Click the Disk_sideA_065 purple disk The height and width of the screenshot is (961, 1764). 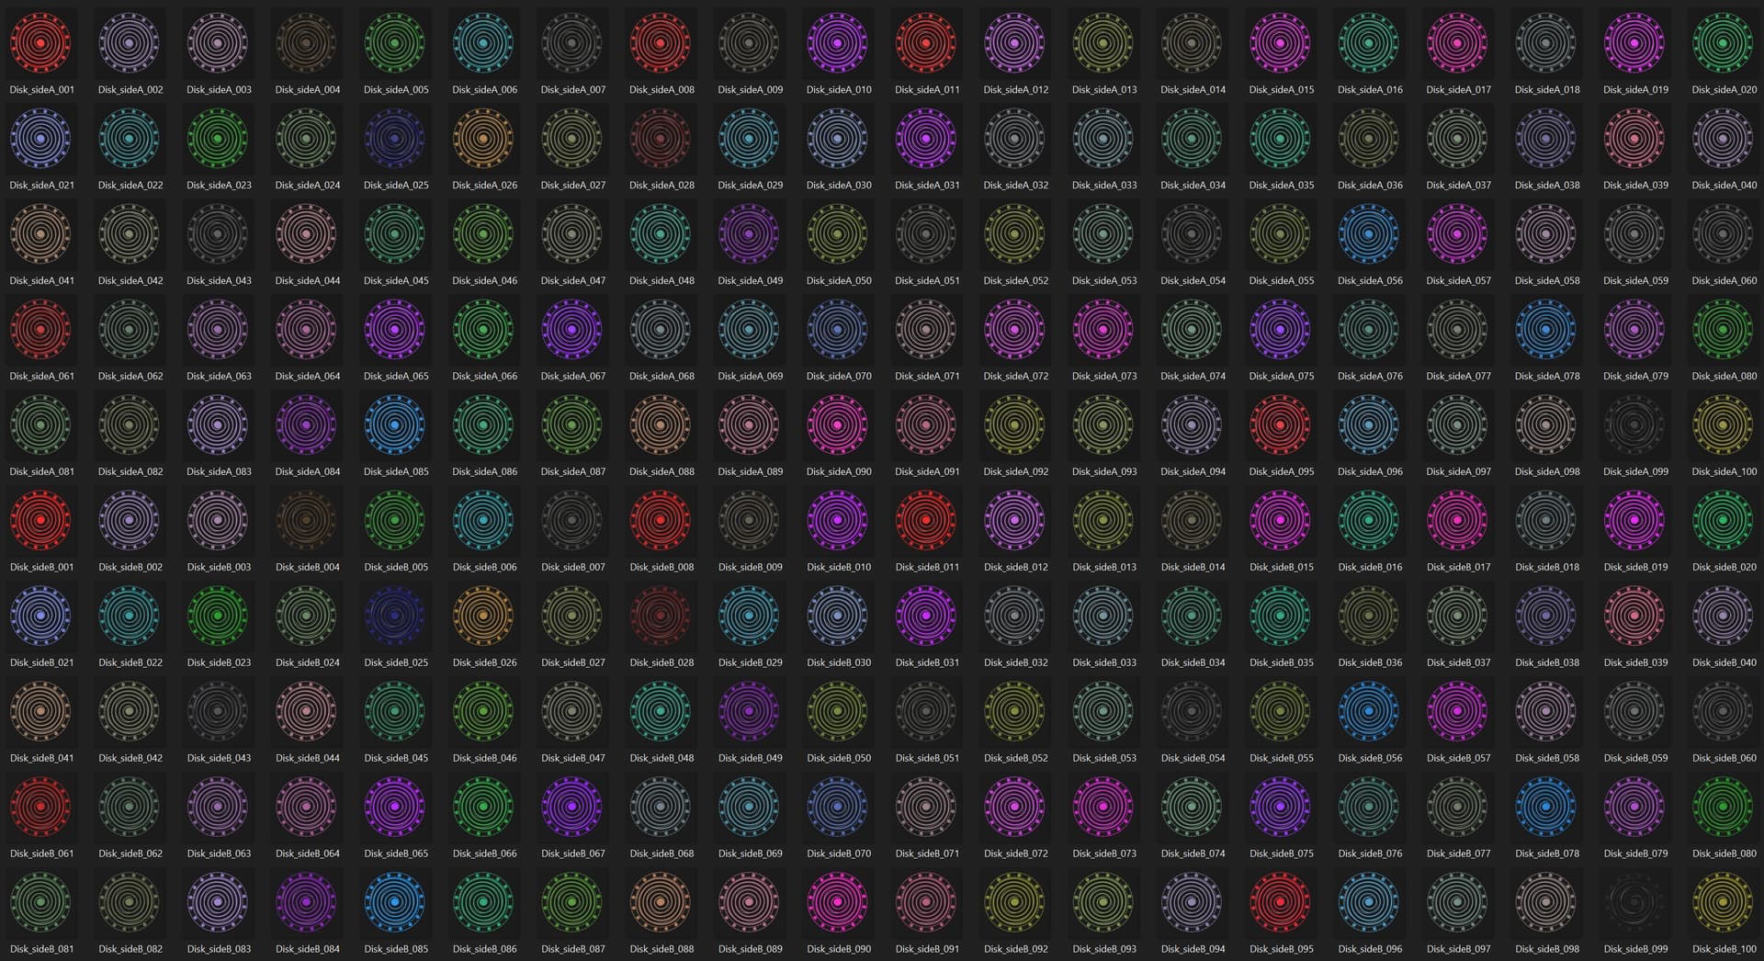(x=394, y=330)
